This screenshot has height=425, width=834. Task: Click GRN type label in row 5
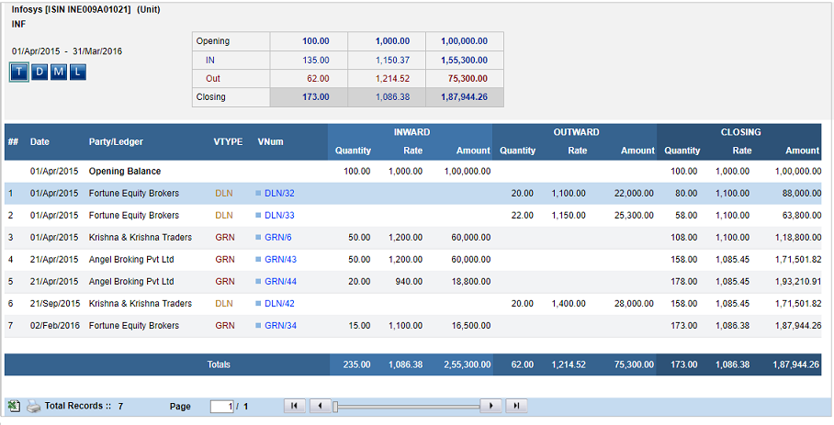(225, 282)
